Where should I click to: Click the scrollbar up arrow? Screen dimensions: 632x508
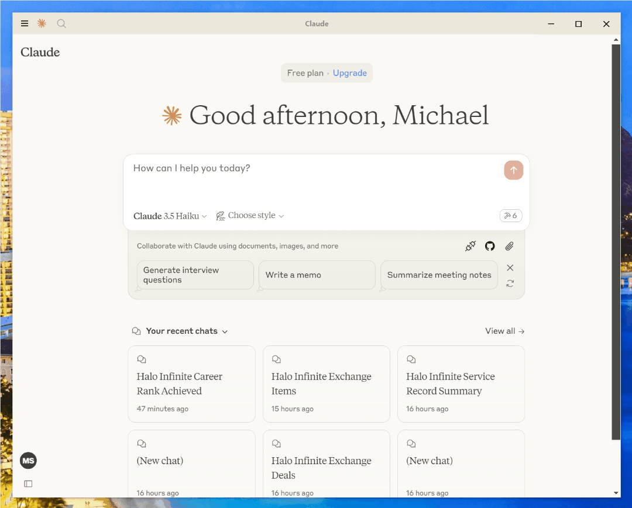pyautogui.click(x=616, y=39)
